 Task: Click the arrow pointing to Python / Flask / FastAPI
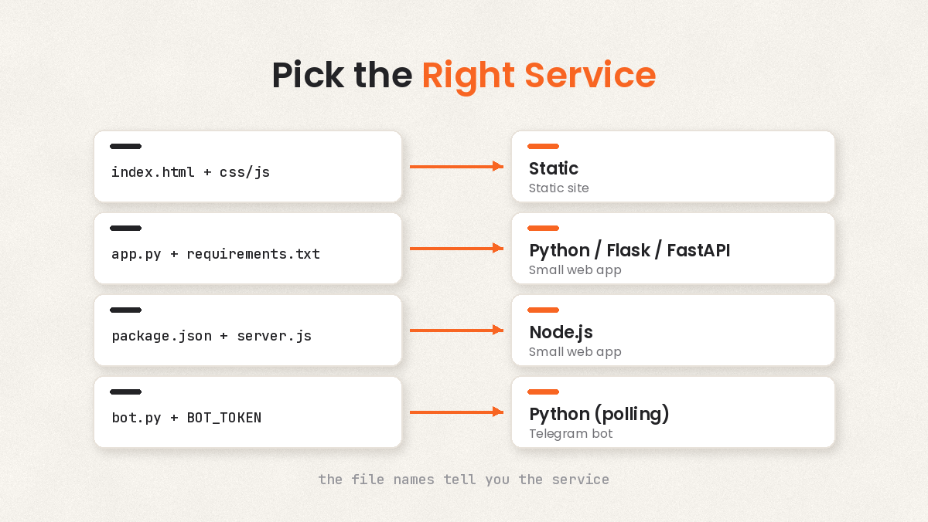tap(456, 248)
